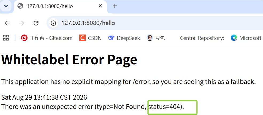Screen dimensions: 263x115
Task: Click the Gitee logo icon
Action: pos(24,38)
